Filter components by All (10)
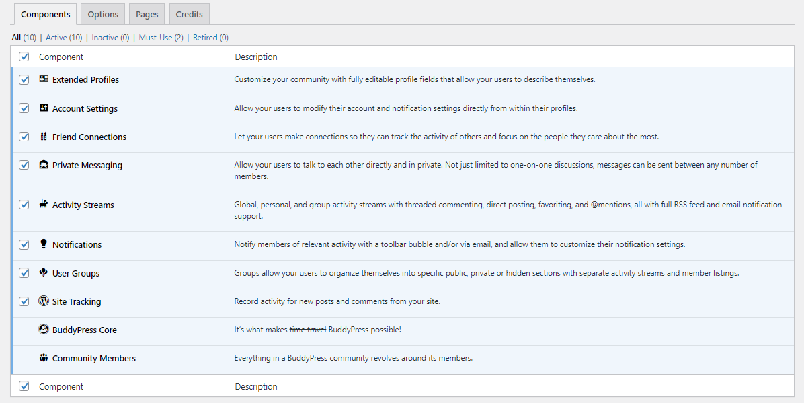Screen dimensions: 804x403 [x=24, y=38]
